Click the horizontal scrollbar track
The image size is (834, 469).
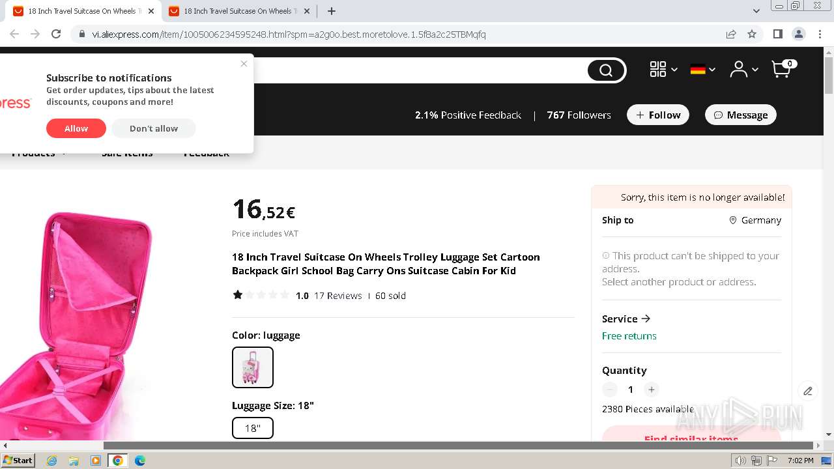[x=412, y=446]
